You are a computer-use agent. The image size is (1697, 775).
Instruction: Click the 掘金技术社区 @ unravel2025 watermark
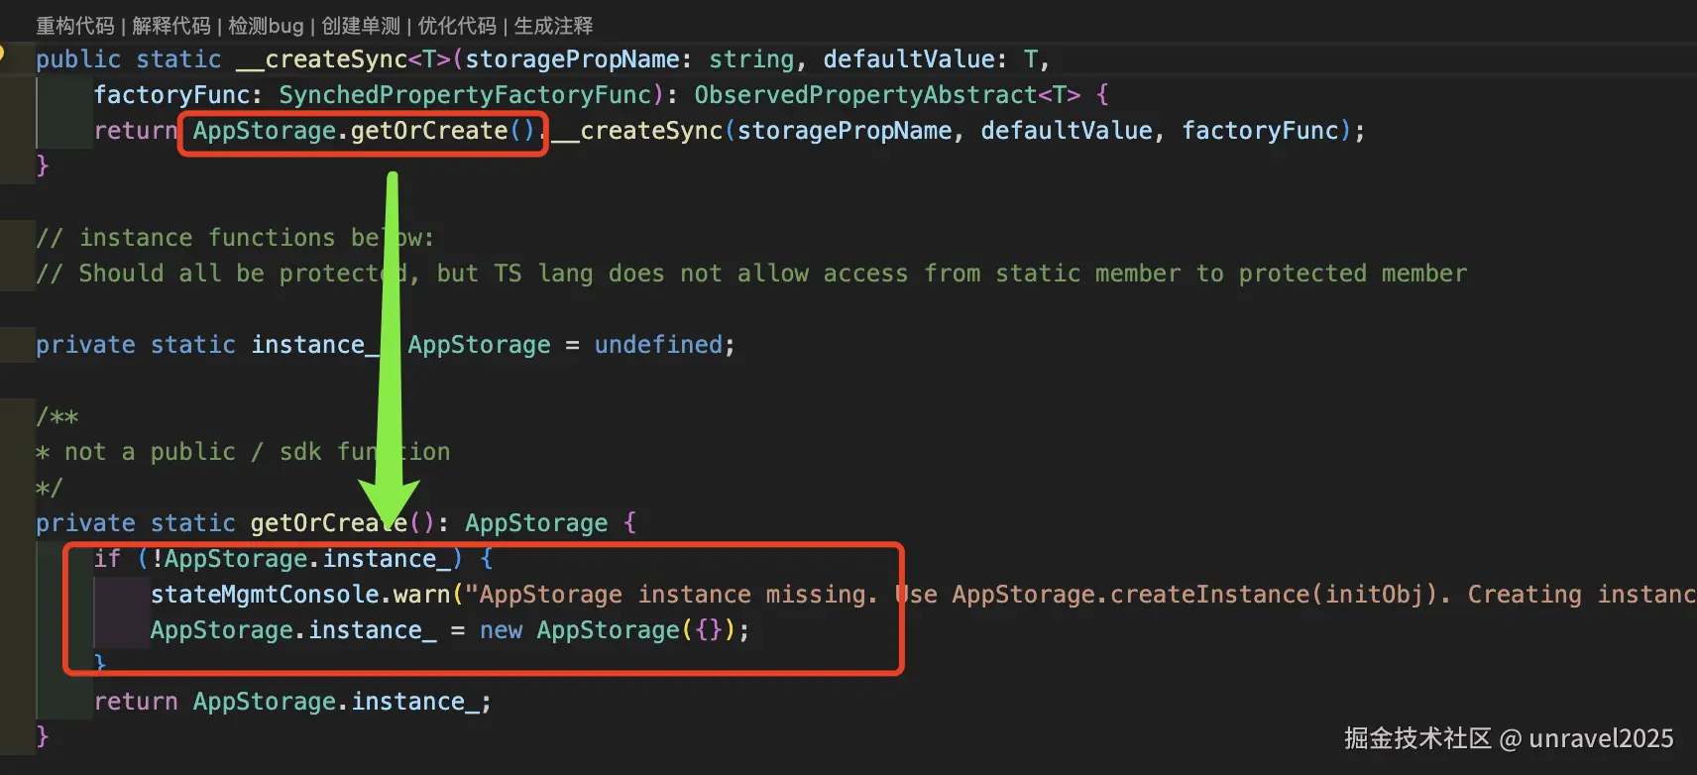(x=1508, y=738)
